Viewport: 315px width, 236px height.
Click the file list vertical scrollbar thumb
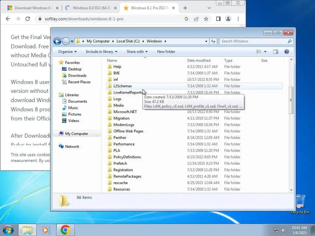(291, 100)
